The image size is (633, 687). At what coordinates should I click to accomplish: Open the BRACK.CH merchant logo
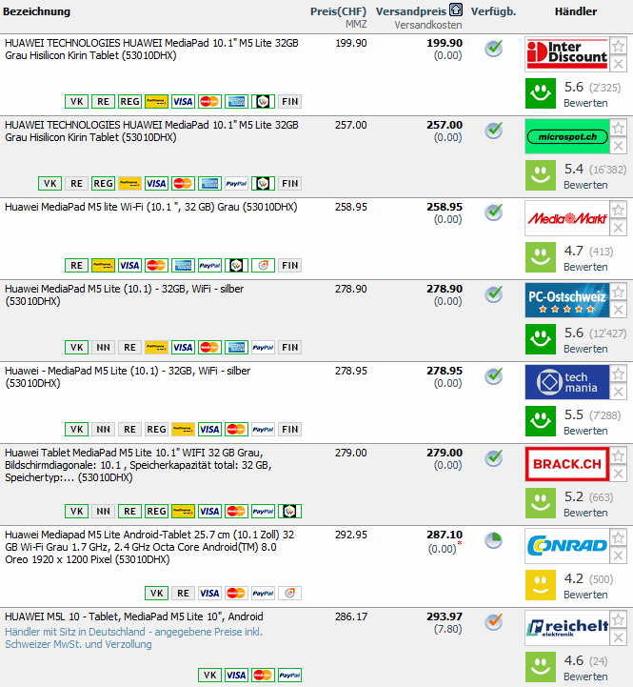click(566, 465)
